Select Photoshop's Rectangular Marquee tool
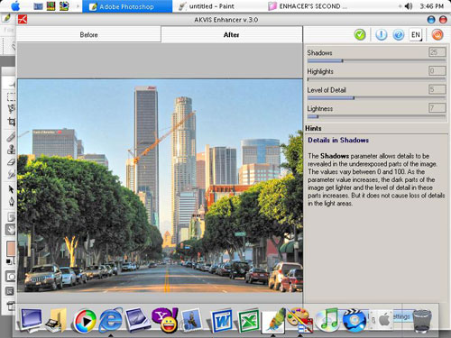This screenshot has height=338, width=451. point(11,96)
